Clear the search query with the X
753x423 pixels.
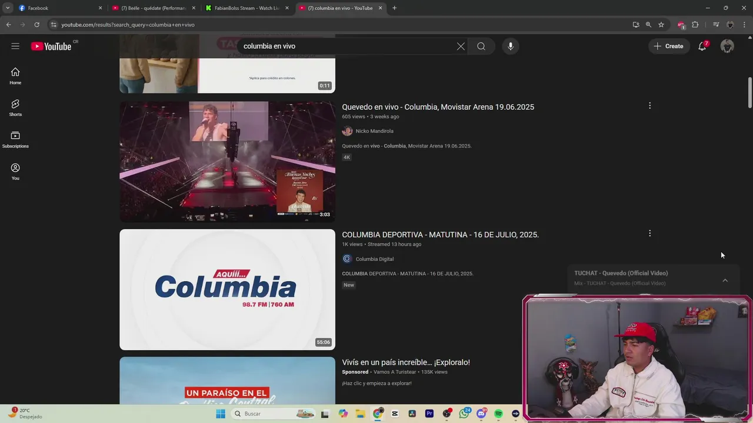pos(461,46)
